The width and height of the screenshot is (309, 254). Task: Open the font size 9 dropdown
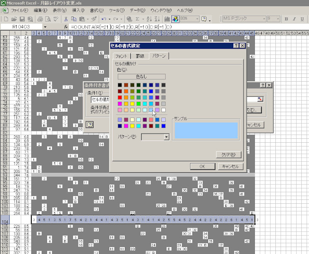click(278, 19)
